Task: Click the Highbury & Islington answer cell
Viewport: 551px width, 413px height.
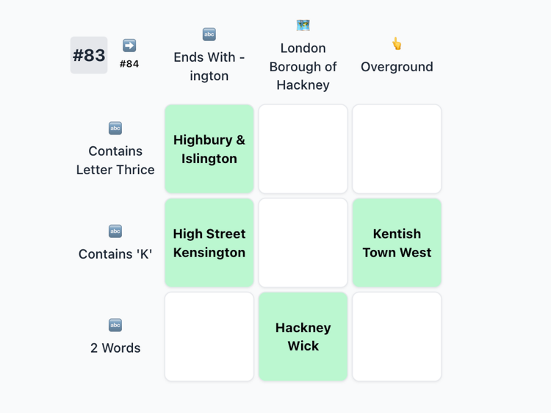Action: 209,149
